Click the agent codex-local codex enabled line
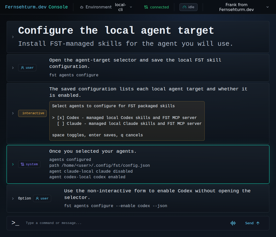This screenshot has width=276, height=237. click(87, 177)
